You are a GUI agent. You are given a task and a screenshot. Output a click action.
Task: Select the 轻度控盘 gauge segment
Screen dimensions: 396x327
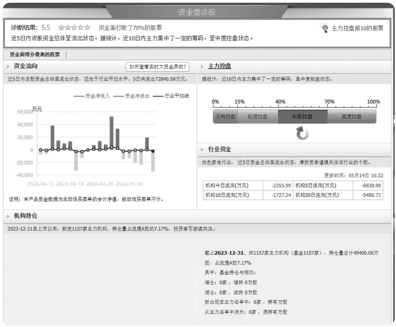point(258,117)
